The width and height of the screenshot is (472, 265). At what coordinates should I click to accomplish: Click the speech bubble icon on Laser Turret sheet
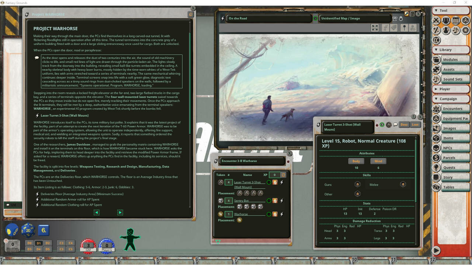point(395,125)
